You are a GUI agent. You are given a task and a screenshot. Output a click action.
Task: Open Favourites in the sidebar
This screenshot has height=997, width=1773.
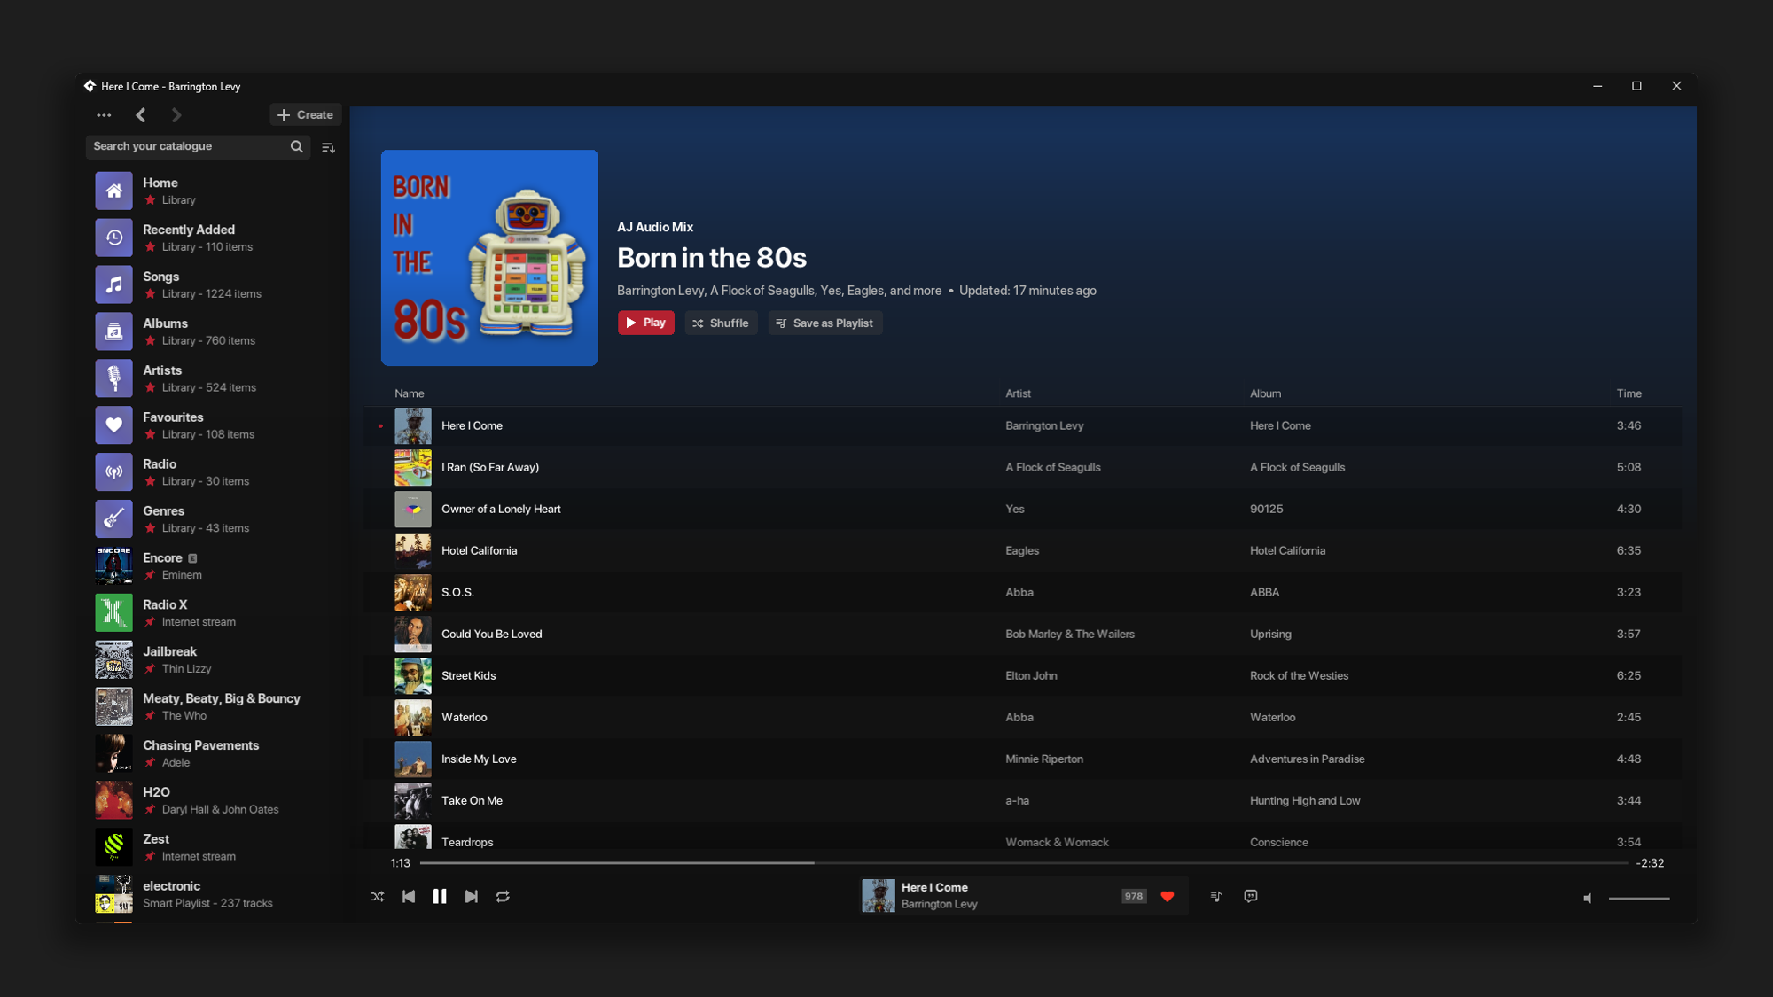click(x=174, y=425)
